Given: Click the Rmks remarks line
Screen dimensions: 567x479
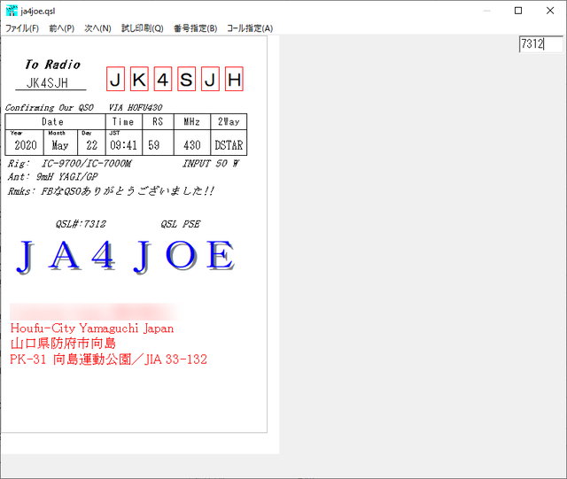Looking at the screenshot, I should click(x=111, y=190).
